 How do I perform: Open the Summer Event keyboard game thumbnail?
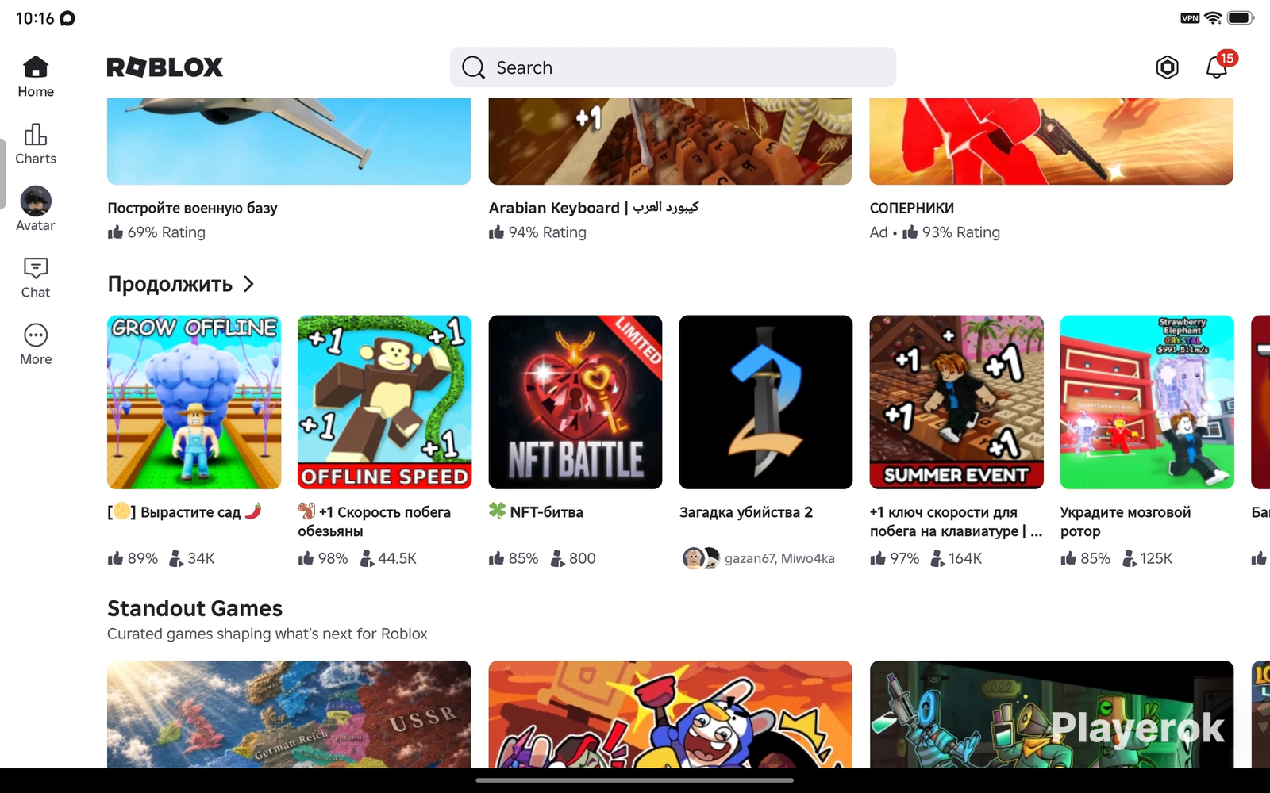pos(956,402)
